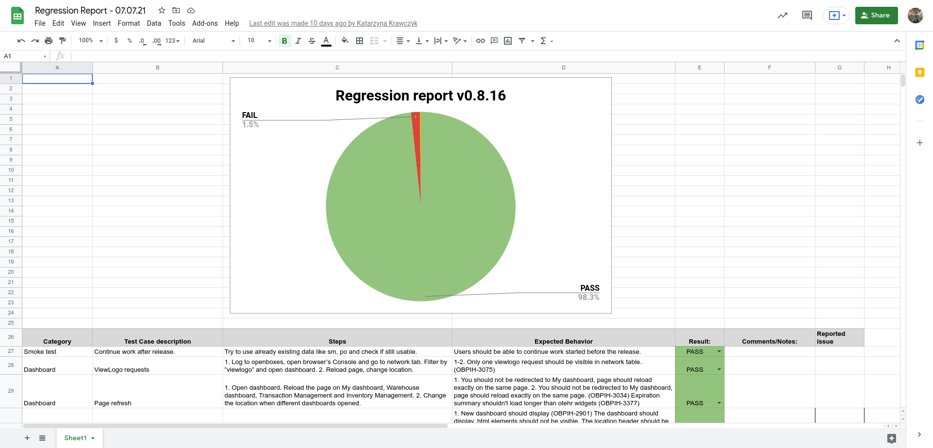Toggle italic formatting button
This screenshot has width=933, height=448.
coord(298,41)
